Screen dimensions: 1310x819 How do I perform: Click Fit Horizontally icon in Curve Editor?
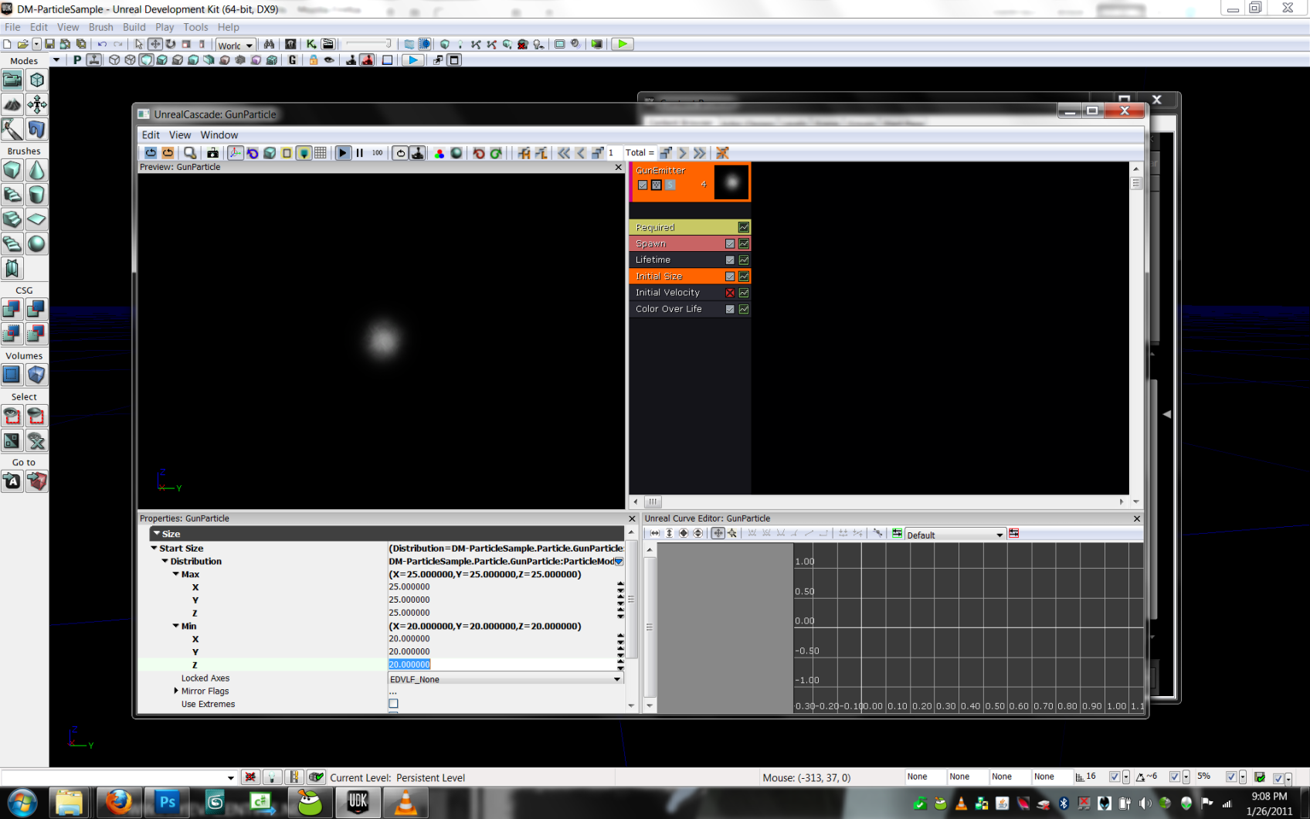coord(655,533)
